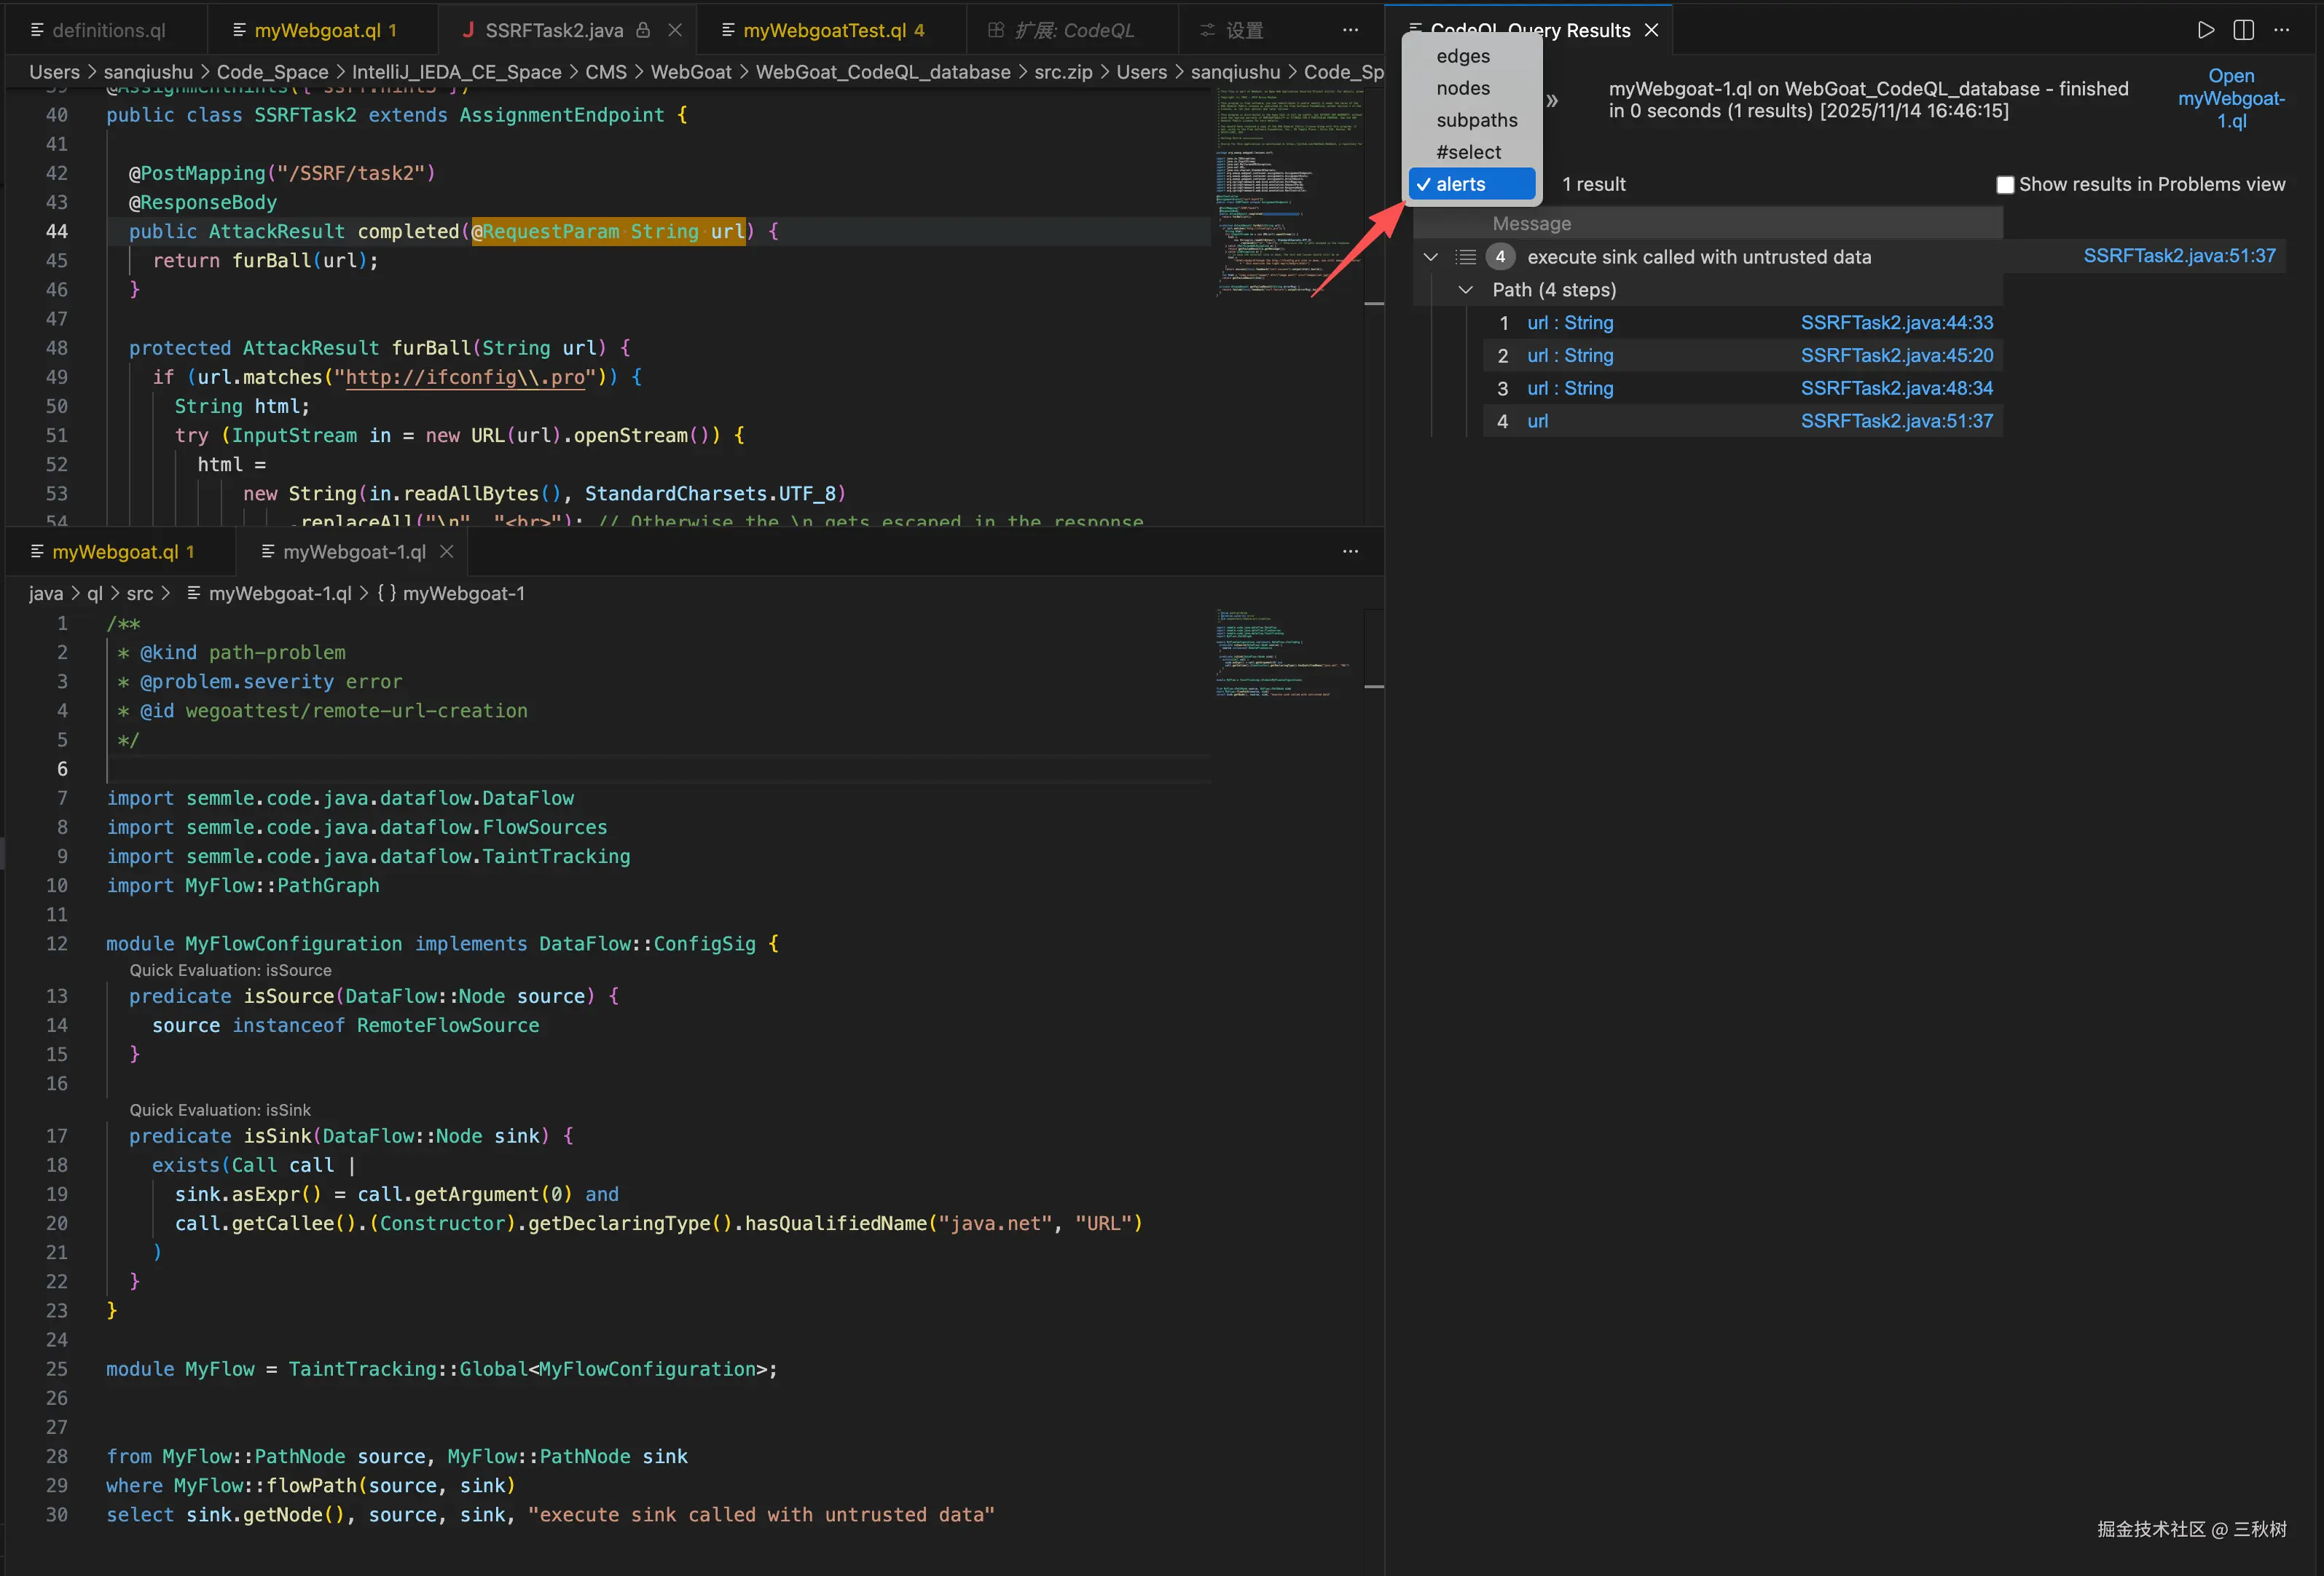2324x1576 pixels.
Task: Open more actions in results panel
Action: [x=2281, y=30]
